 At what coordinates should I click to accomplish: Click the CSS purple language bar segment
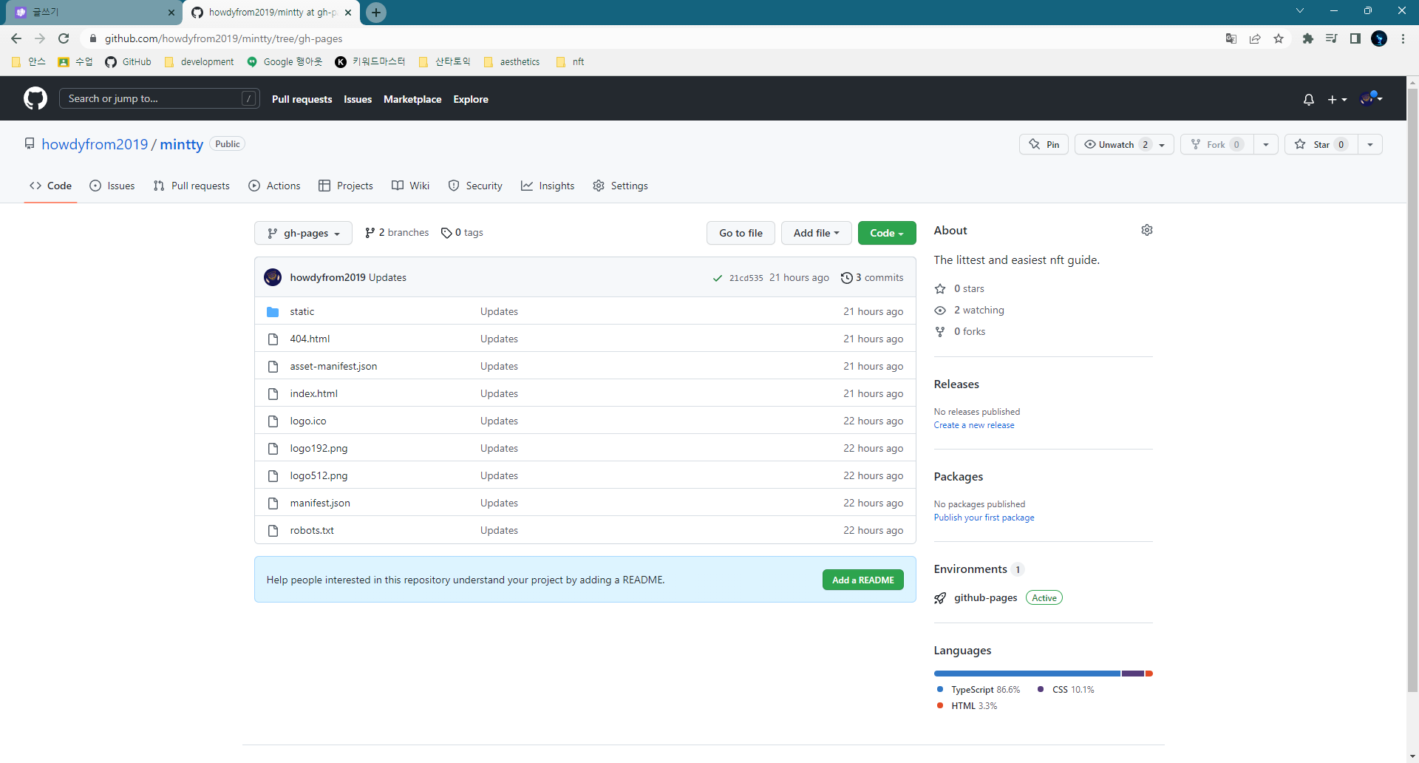click(1133, 674)
